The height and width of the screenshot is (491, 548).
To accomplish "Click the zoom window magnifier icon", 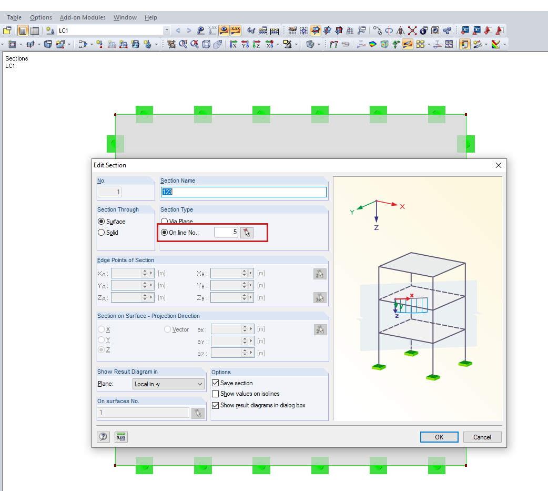I will pos(183,44).
